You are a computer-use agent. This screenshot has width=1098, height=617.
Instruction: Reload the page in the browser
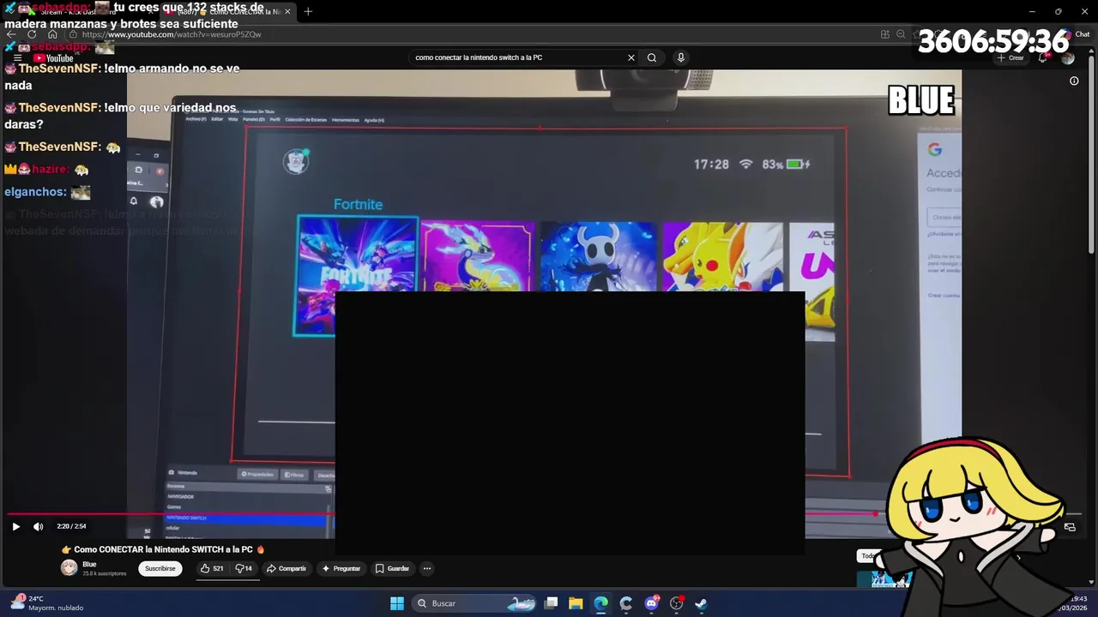coord(32,34)
